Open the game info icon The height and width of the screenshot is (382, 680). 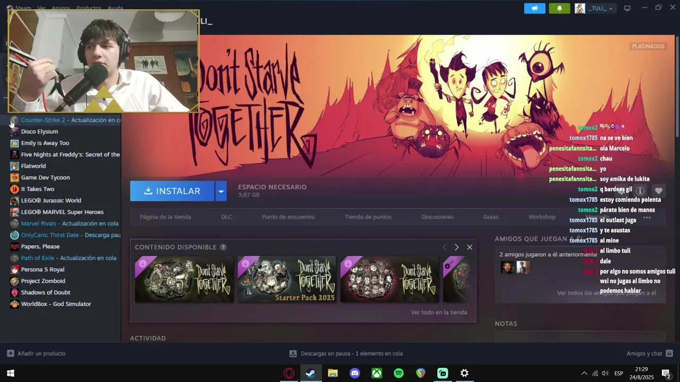640,191
